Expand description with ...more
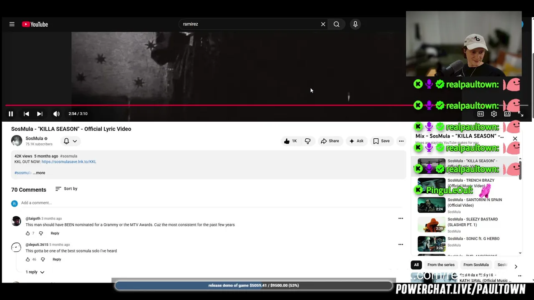Screen dimensions: 534x300 tap(39, 173)
